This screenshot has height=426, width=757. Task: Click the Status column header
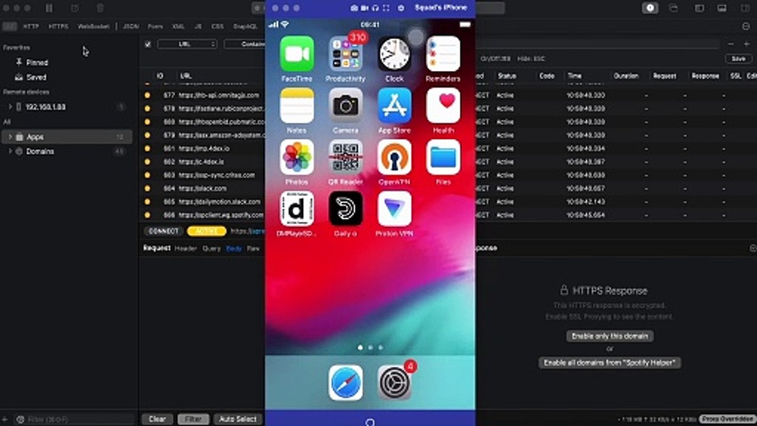point(507,76)
